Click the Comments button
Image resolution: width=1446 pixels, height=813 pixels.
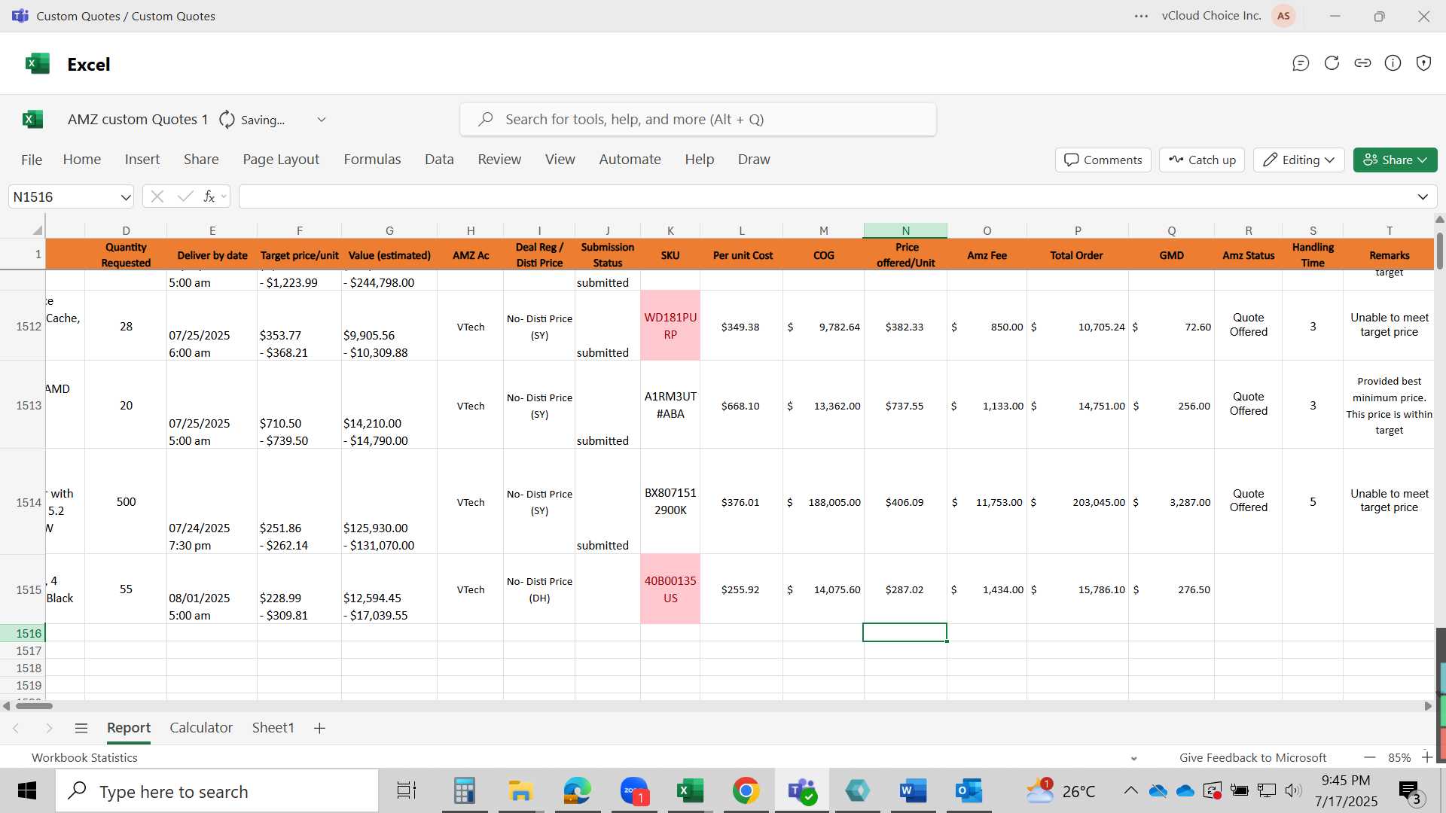(1103, 160)
